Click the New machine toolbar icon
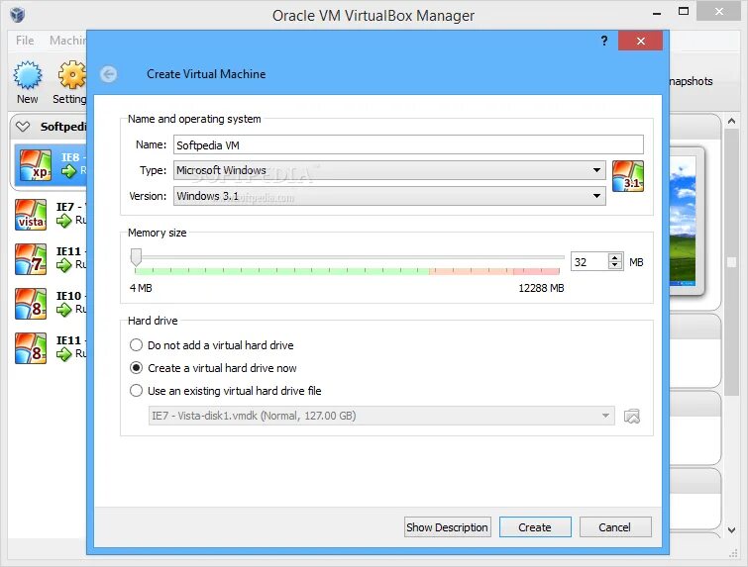 [27, 75]
